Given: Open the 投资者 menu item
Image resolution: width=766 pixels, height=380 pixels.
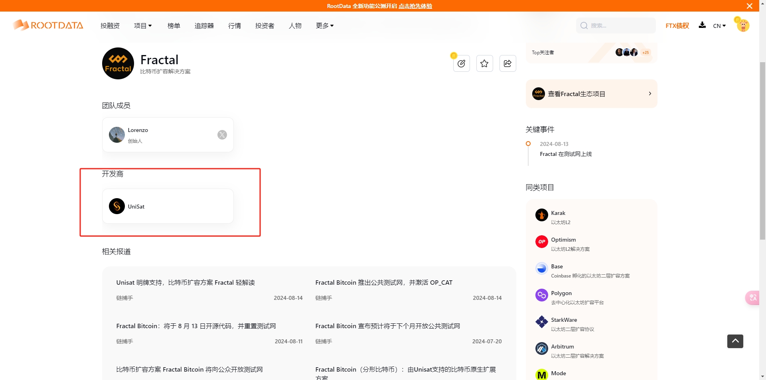Looking at the screenshot, I should pos(265,26).
